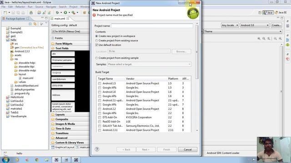291x163 pixels.
Task: Click zoom to 100% icon in layout editor
Action: pos(269,38)
